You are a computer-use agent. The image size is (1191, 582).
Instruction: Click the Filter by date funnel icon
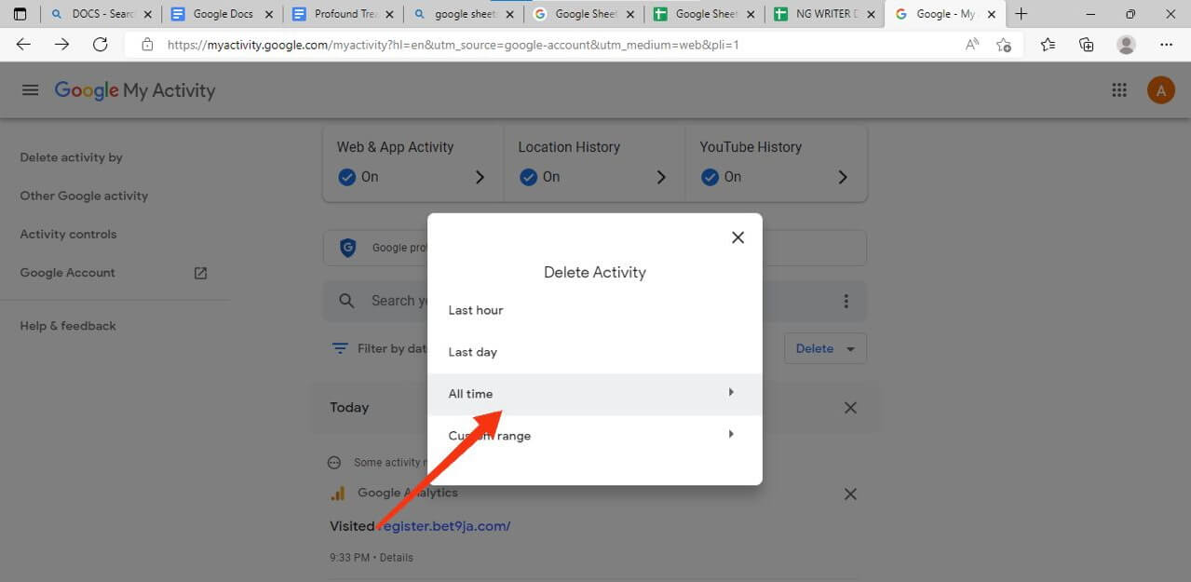pos(339,348)
